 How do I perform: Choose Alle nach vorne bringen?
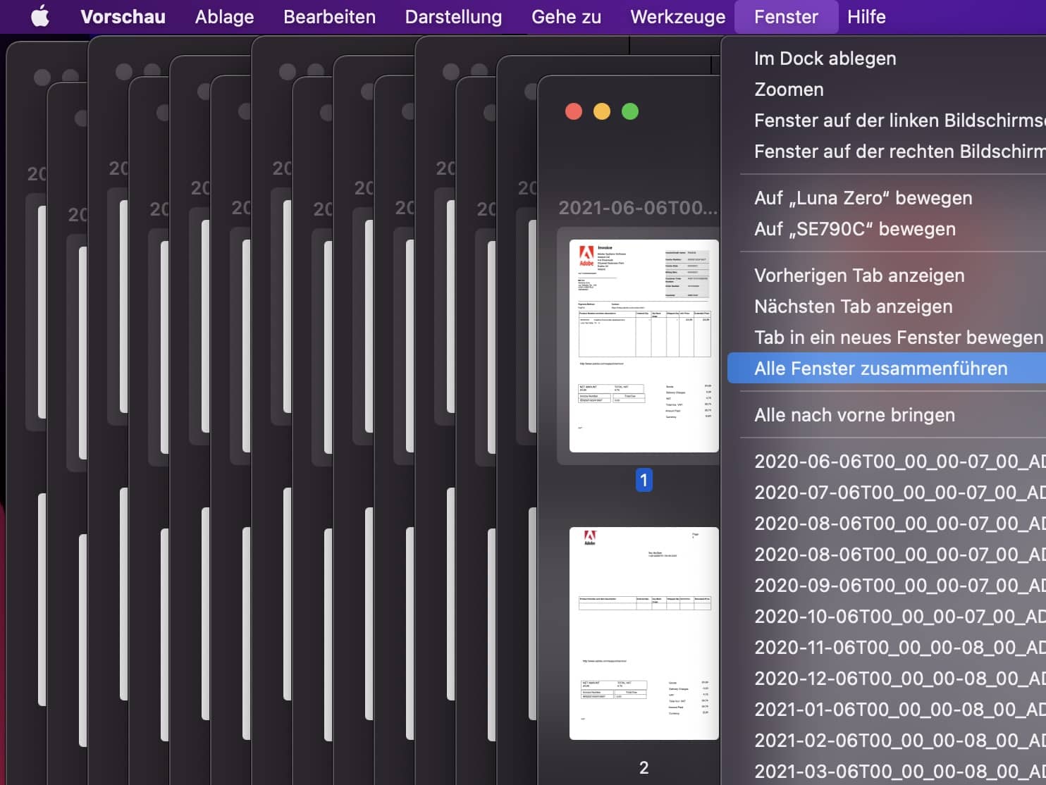(x=887, y=415)
